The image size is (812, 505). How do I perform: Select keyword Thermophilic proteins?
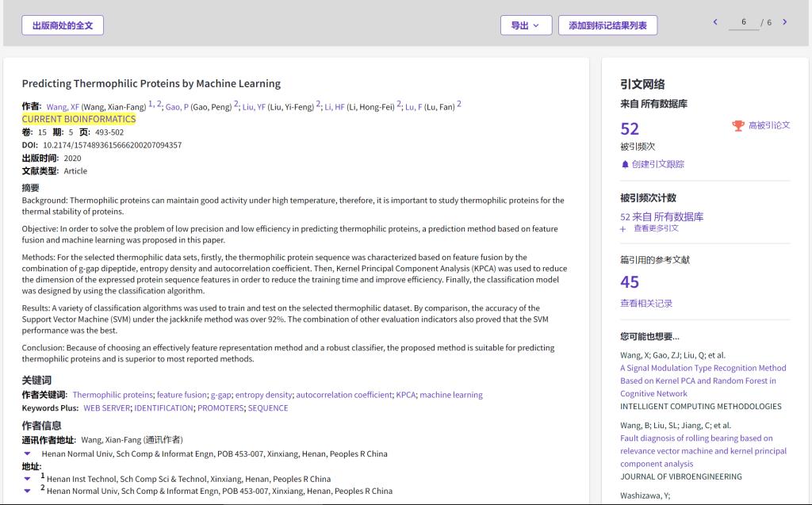click(x=113, y=395)
